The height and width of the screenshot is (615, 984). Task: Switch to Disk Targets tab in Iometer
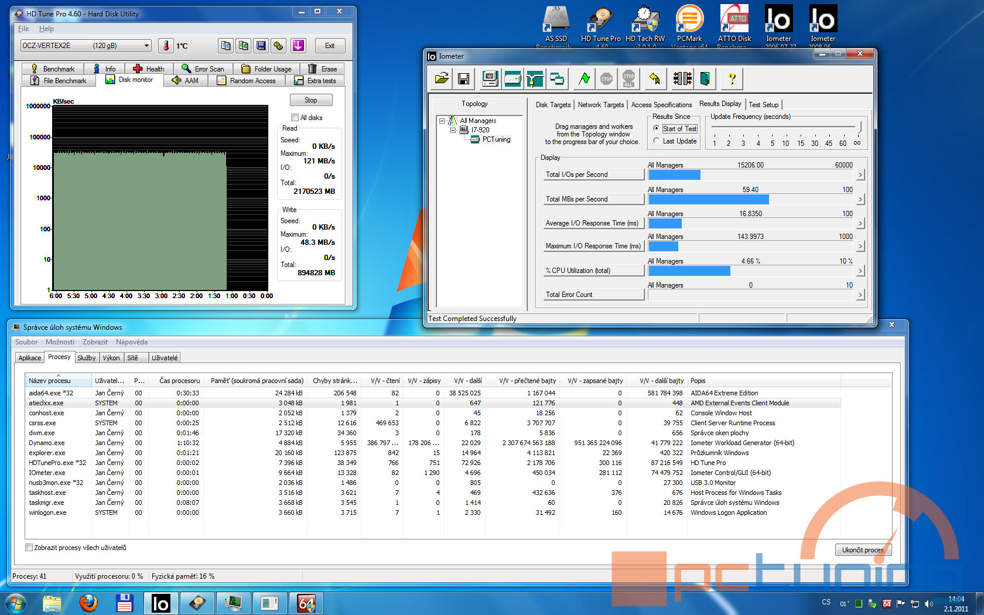pos(553,105)
